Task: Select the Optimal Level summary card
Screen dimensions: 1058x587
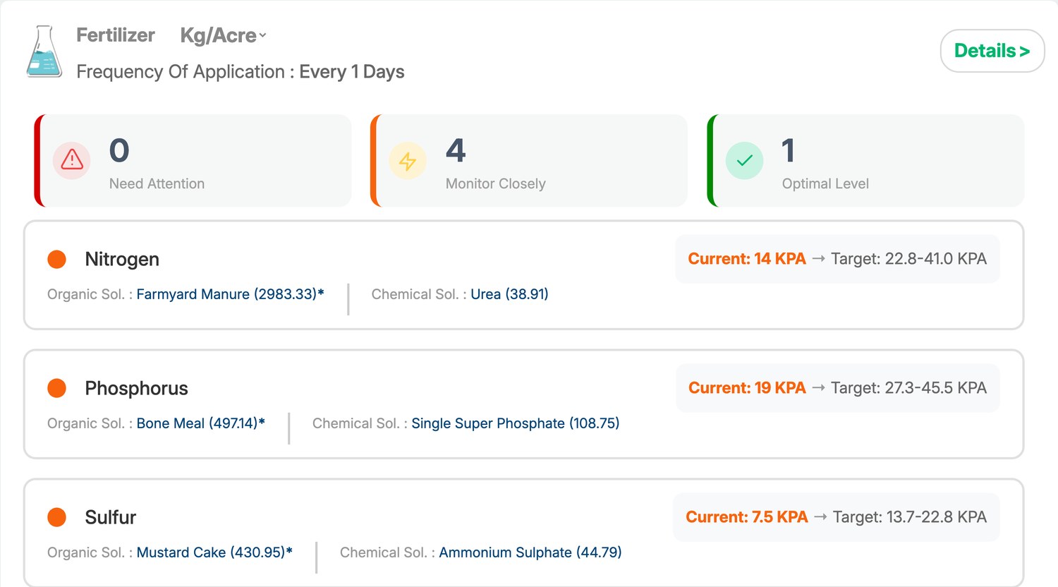Action: coord(865,161)
